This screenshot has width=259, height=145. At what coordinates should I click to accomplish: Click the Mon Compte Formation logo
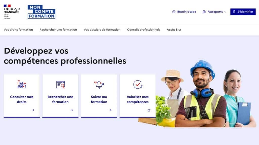(41, 12)
